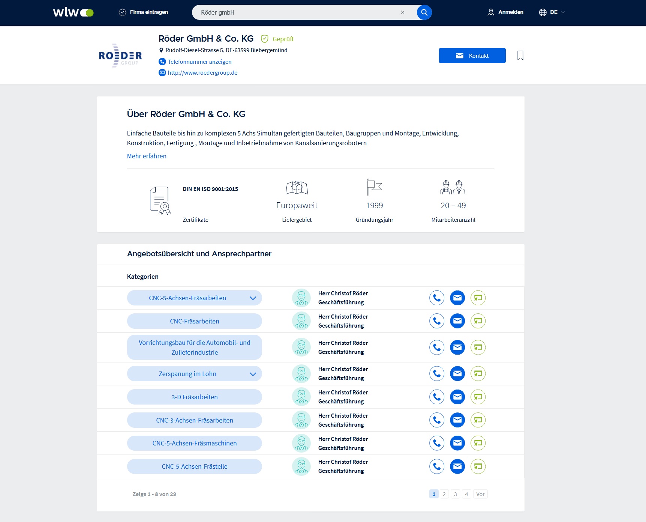
Task: Click Firma eintragen in the header
Action: [143, 12]
